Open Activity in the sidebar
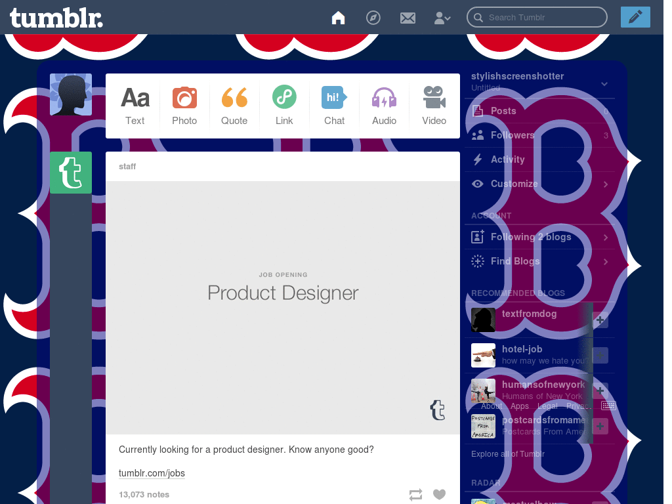 tap(539, 159)
